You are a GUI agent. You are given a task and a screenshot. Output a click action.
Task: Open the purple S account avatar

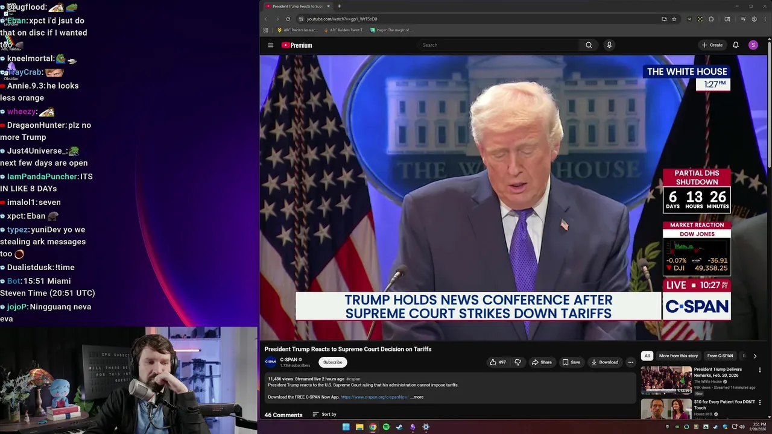753,45
